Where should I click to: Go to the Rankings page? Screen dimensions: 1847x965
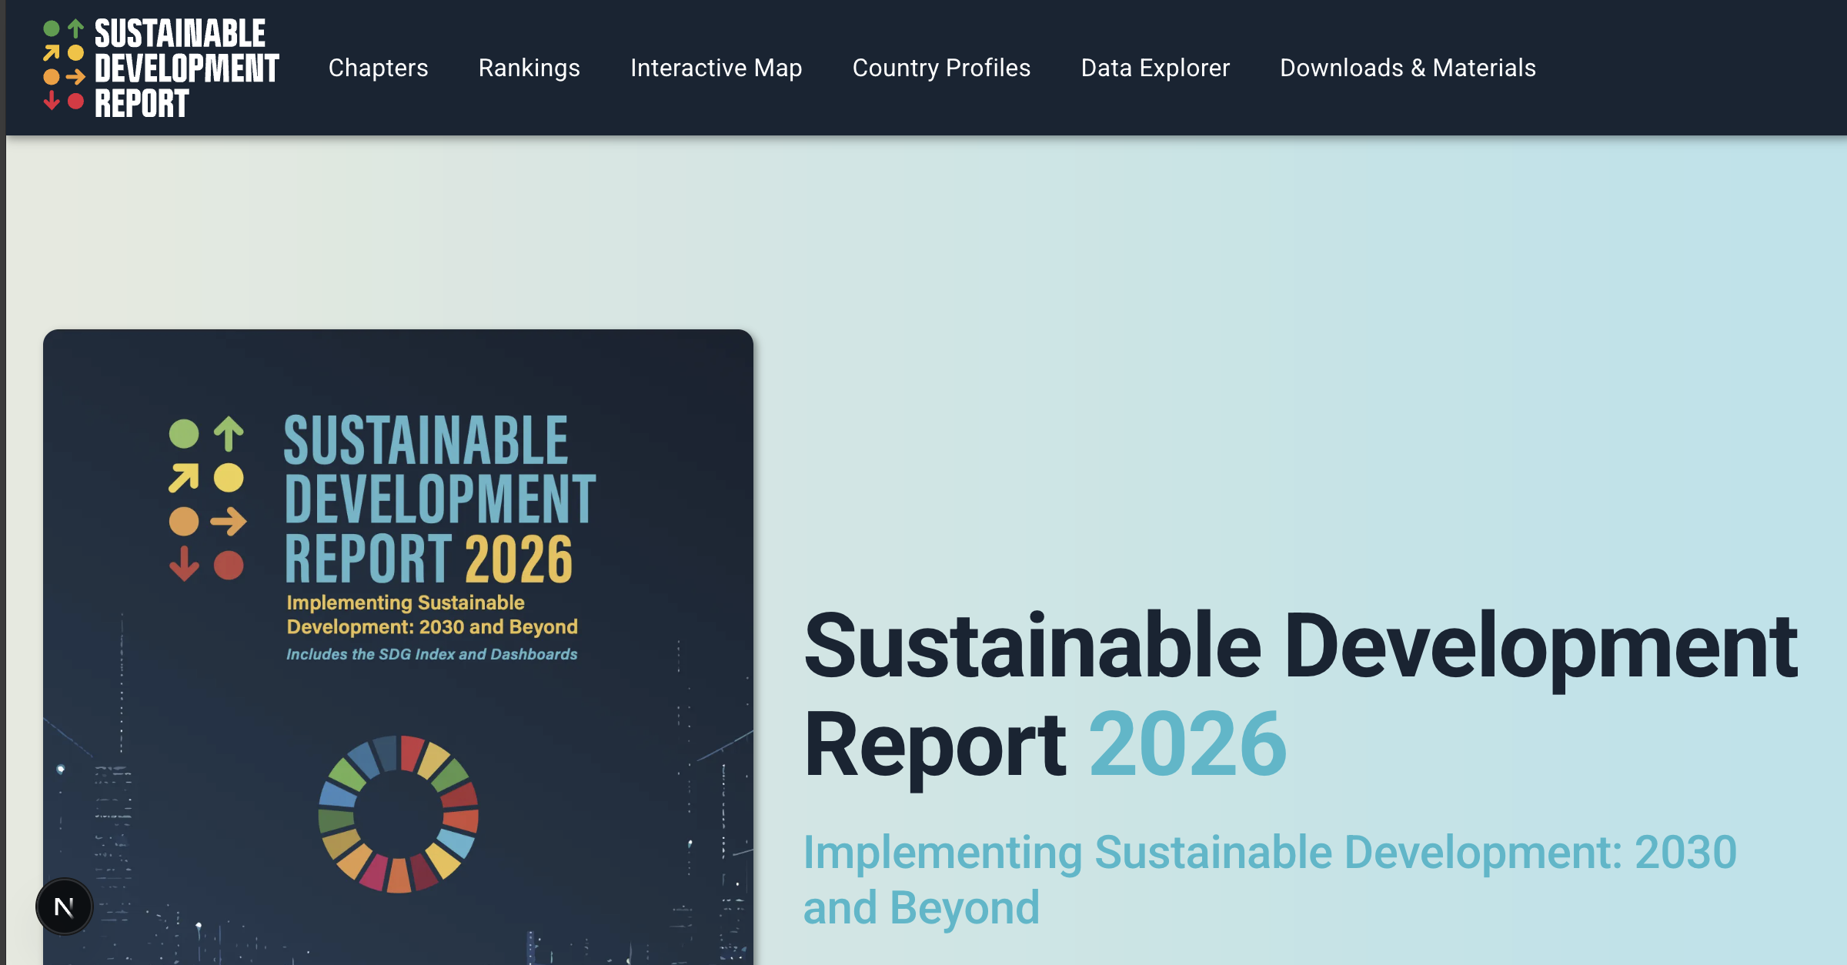tap(529, 68)
